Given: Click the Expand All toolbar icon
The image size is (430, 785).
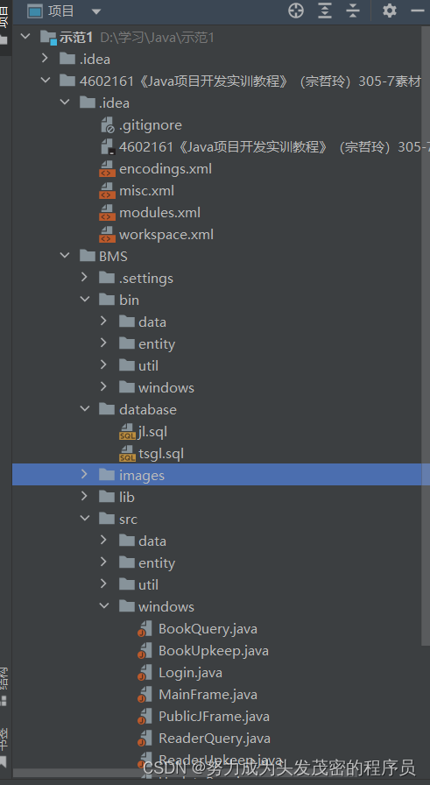Looking at the screenshot, I should tap(325, 11).
